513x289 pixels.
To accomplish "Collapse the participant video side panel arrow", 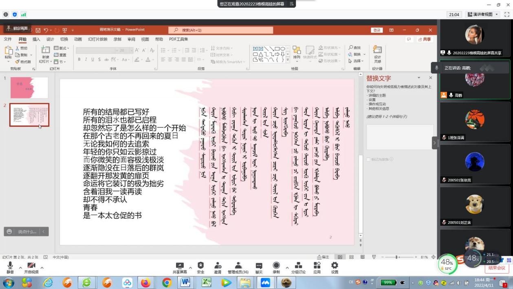I will [x=434, y=143].
